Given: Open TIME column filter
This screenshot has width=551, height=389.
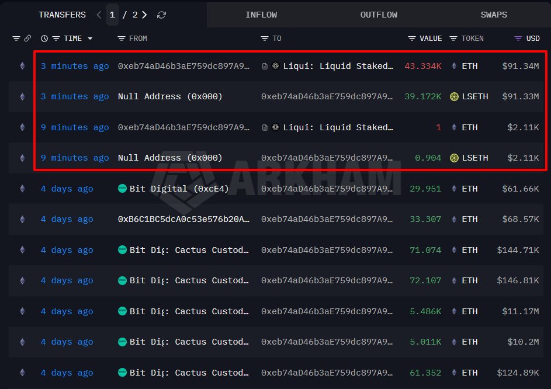Looking at the screenshot, I should click(56, 39).
